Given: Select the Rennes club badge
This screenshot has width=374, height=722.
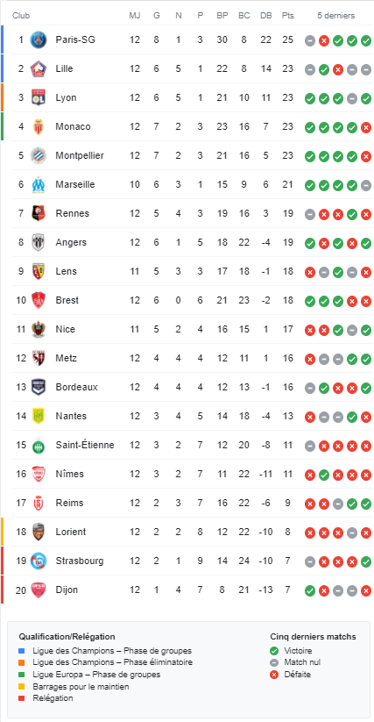Looking at the screenshot, I should (39, 214).
